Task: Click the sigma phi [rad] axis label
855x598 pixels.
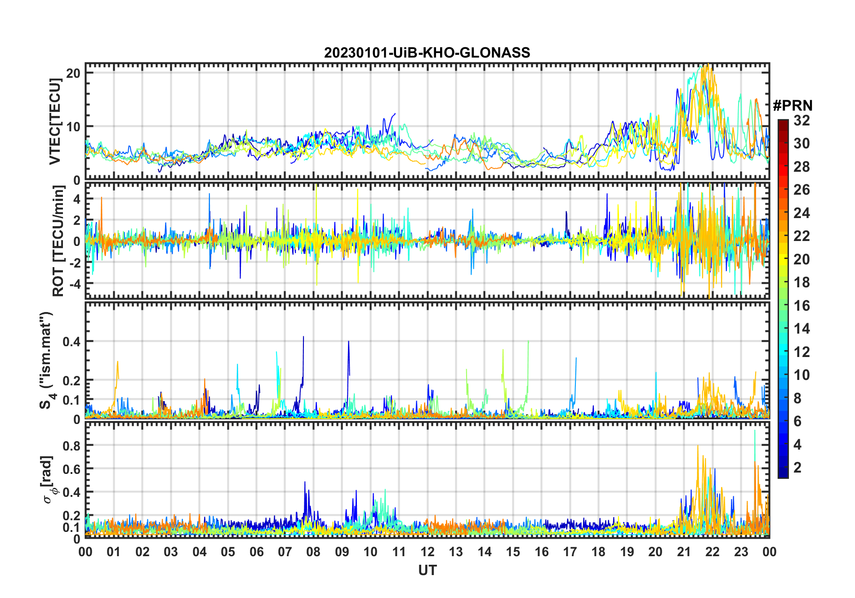Action: [48, 480]
